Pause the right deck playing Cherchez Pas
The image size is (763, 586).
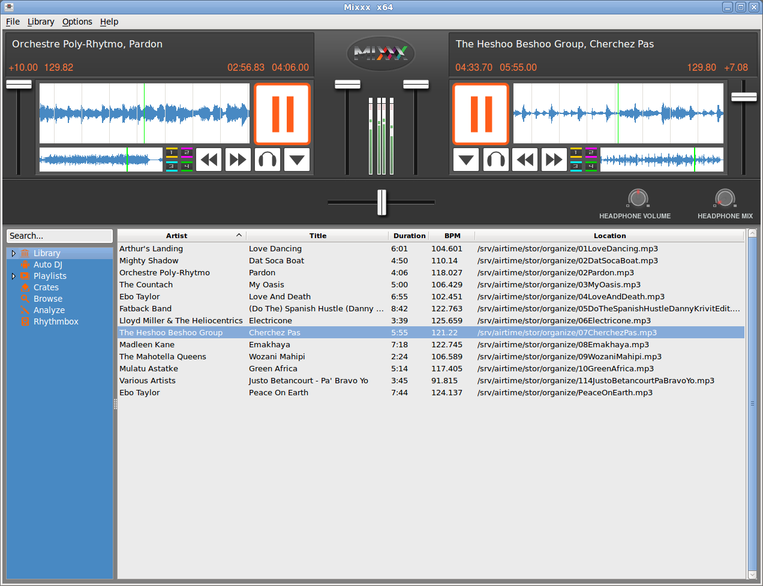[481, 114]
